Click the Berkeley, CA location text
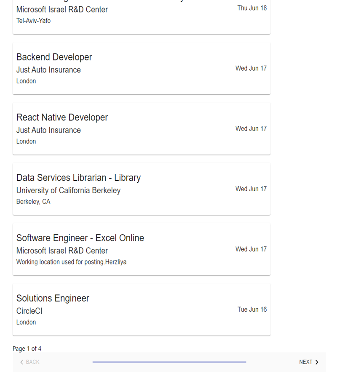This screenshot has width=337, height=379. tap(33, 201)
